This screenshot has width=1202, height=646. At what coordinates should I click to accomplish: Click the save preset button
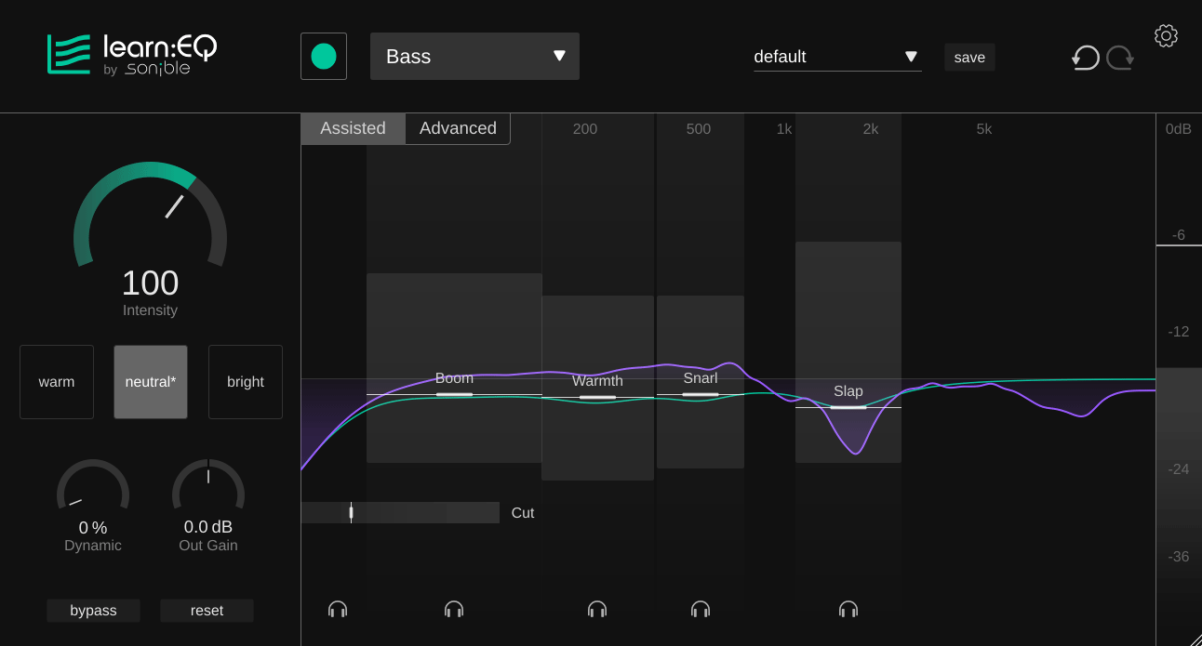click(969, 58)
